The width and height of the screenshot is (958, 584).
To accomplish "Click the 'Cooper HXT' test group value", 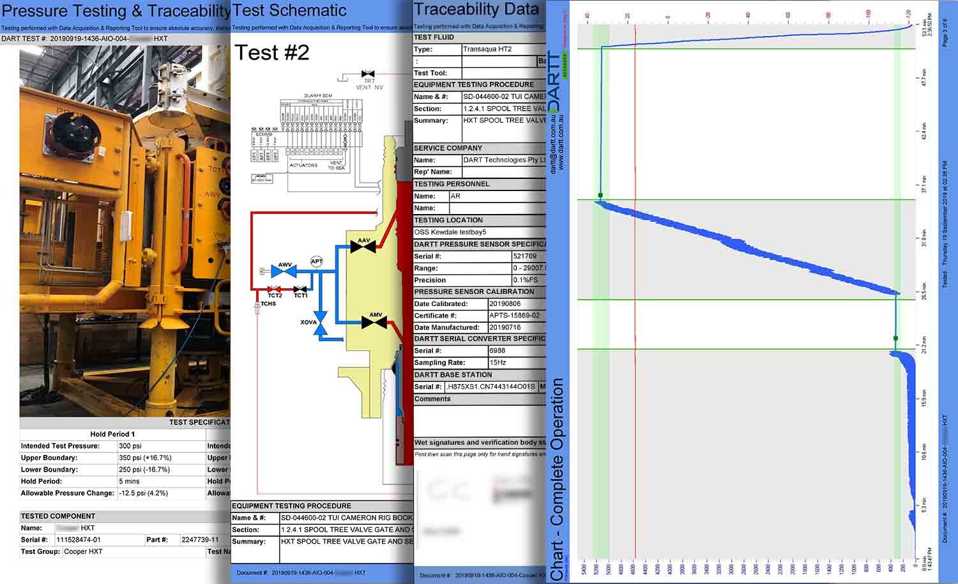I will coord(83,551).
